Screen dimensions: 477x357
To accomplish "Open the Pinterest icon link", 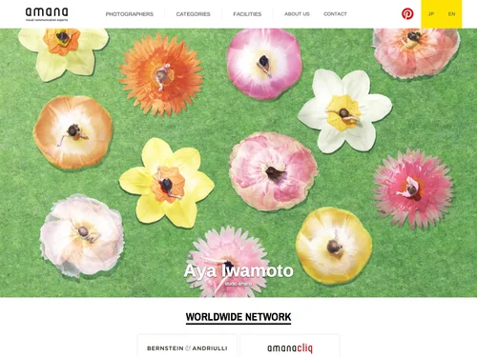I will 407,14.
